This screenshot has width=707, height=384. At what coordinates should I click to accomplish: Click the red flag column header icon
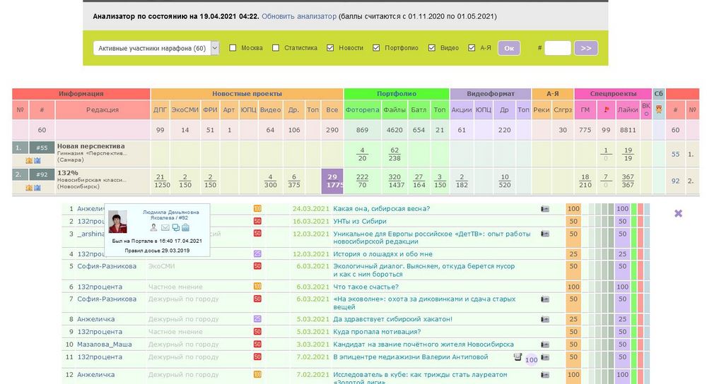(x=604, y=110)
